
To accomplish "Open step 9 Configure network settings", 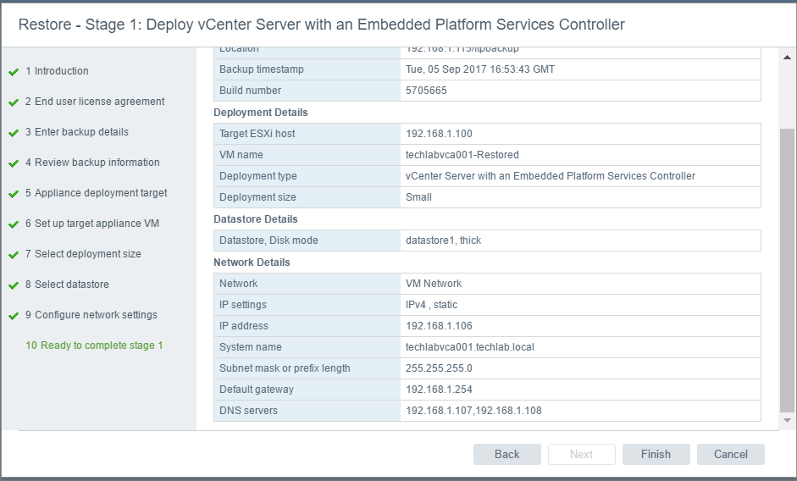I will tap(91, 315).
